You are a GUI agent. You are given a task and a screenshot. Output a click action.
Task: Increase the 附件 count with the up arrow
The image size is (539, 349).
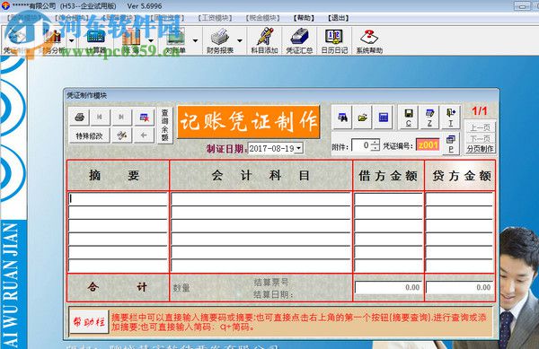(x=376, y=142)
